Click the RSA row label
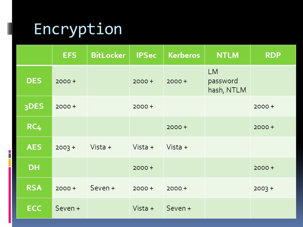Image resolution: width=303 pixels, height=227 pixels. click(x=34, y=188)
